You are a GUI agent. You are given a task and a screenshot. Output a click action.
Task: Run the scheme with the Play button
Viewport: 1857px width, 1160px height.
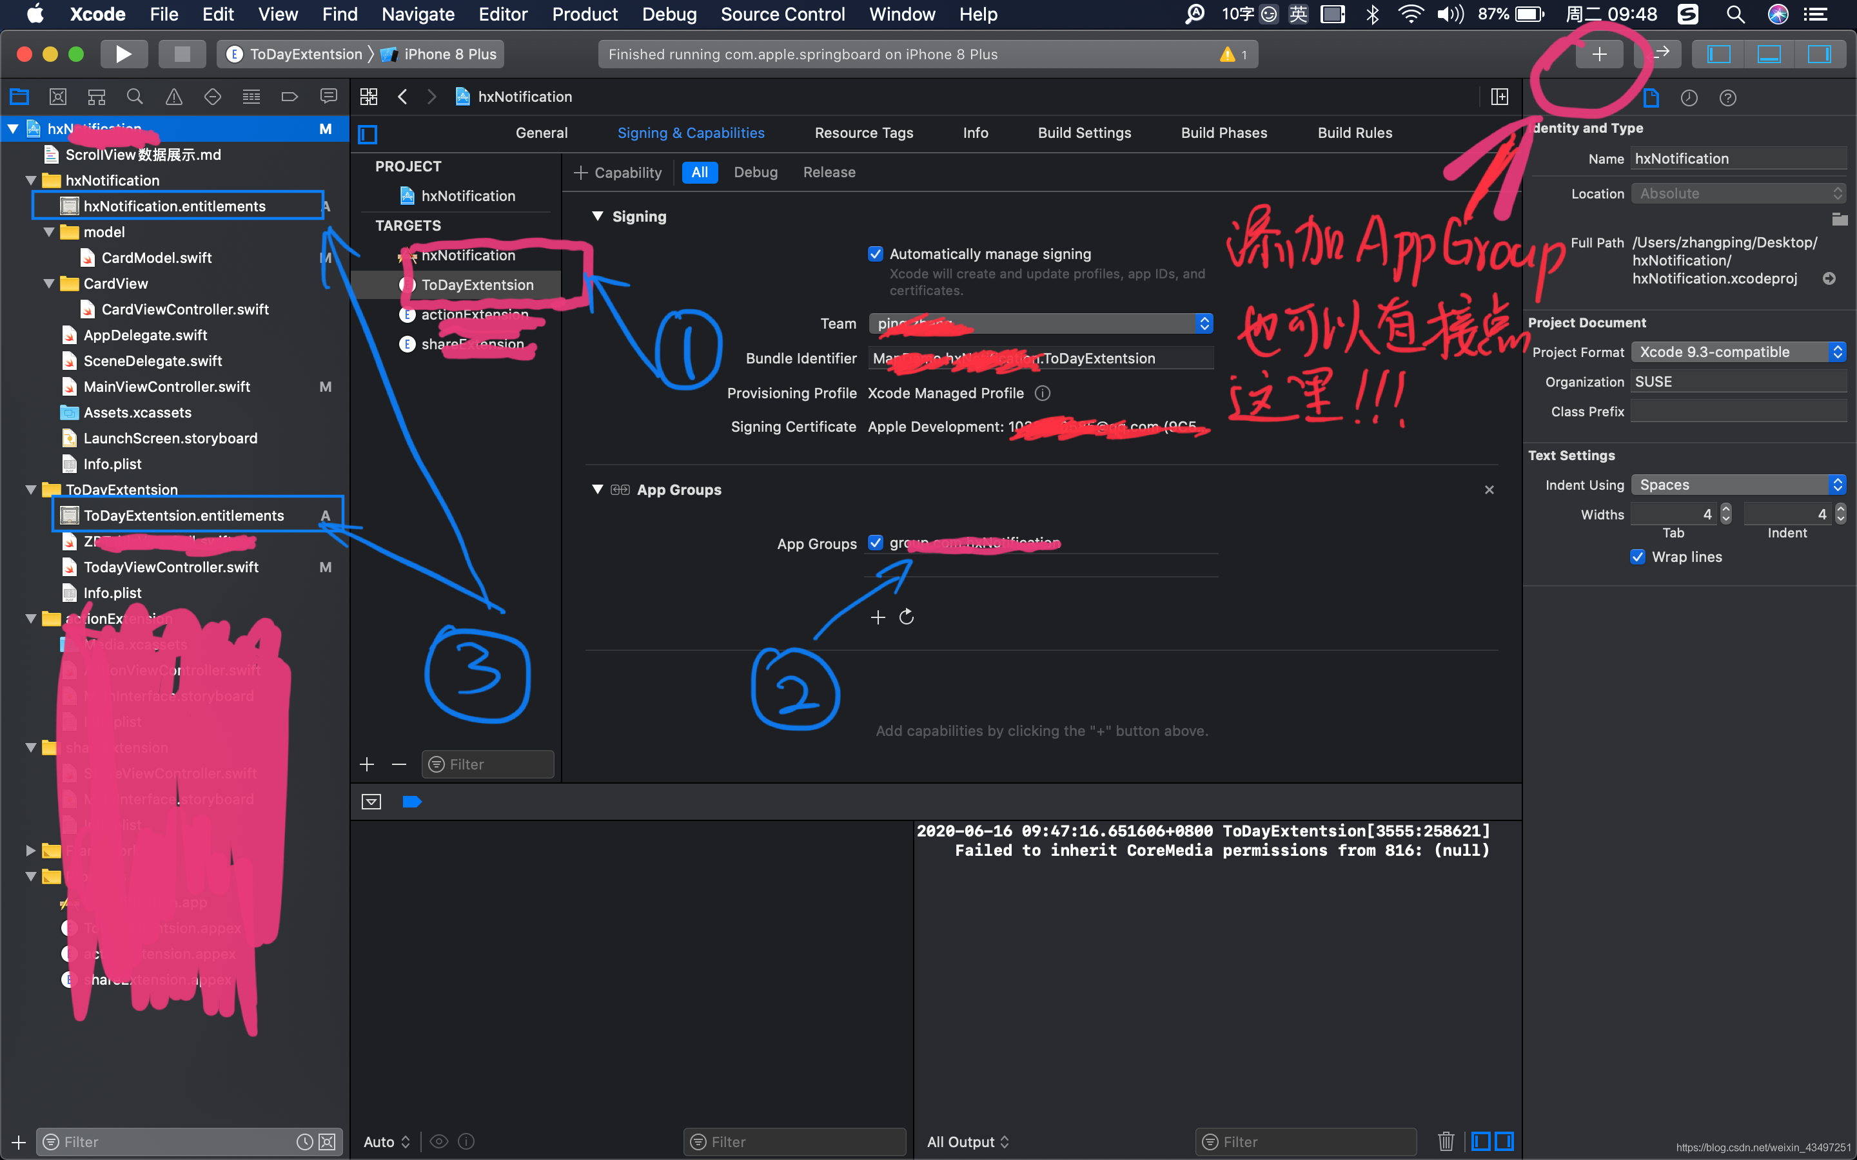pos(124,53)
